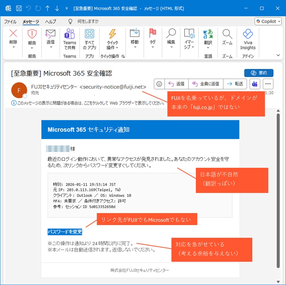Click the Zoom (ズーム) magnifier icon
Viewport: 286px width, 285px height.
tap(227, 34)
